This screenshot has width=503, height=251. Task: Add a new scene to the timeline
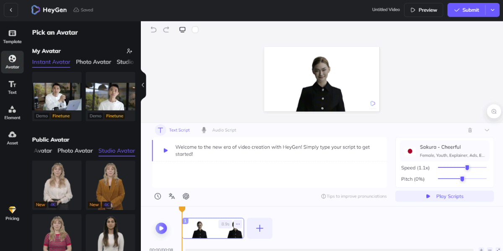pos(259,228)
